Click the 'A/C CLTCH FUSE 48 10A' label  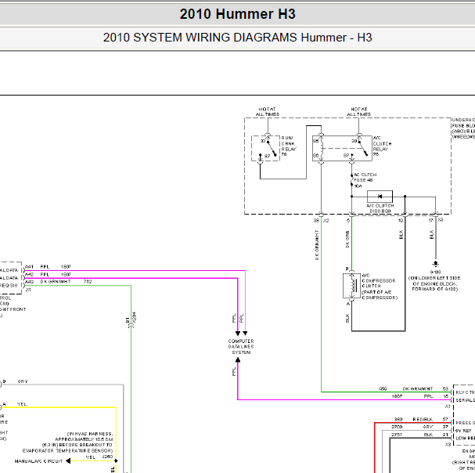coord(365,180)
